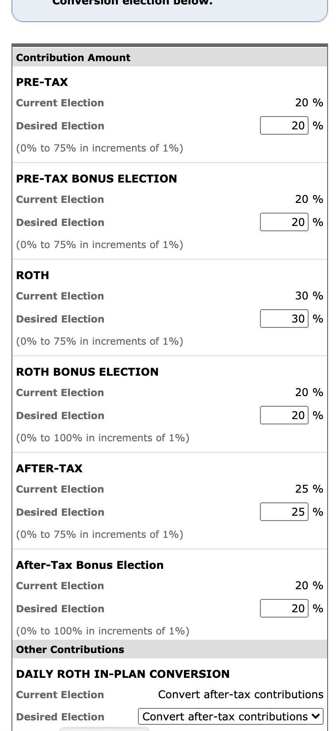The height and width of the screenshot is (731, 336).
Task: Click the Other Contributions section header
Action: pos(70,649)
